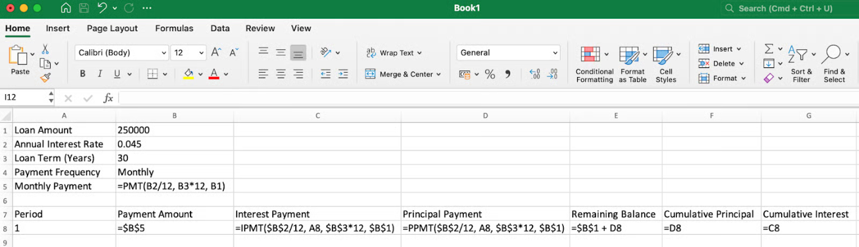The image size is (859, 247).
Task: Toggle bottom align button
Action: pos(298,53)
